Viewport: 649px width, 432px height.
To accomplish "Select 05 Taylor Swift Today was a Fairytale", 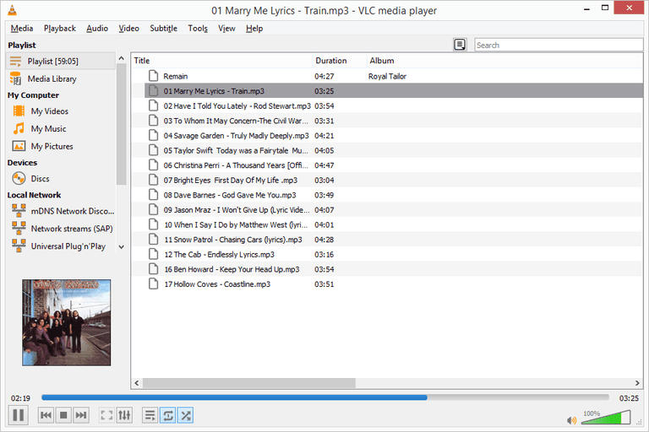I will 387,150.
